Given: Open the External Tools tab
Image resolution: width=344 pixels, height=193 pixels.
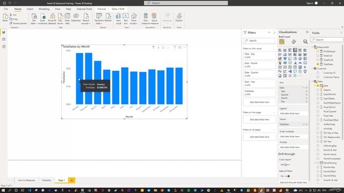Looking at the screenshot, I should [x=84, y=9].
